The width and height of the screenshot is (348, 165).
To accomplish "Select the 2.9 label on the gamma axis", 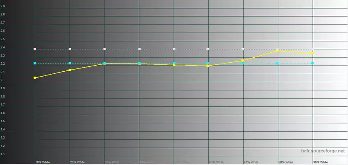I will coord(3,6).
